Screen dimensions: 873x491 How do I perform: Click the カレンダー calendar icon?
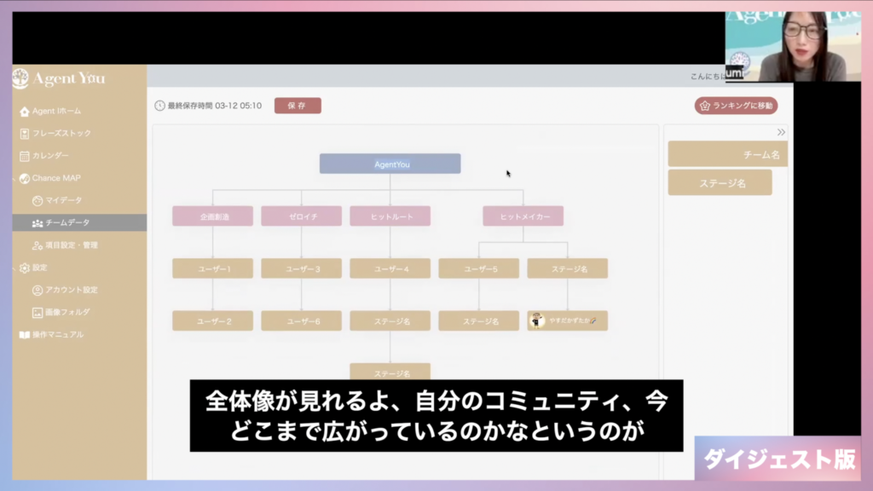(24, 156)
